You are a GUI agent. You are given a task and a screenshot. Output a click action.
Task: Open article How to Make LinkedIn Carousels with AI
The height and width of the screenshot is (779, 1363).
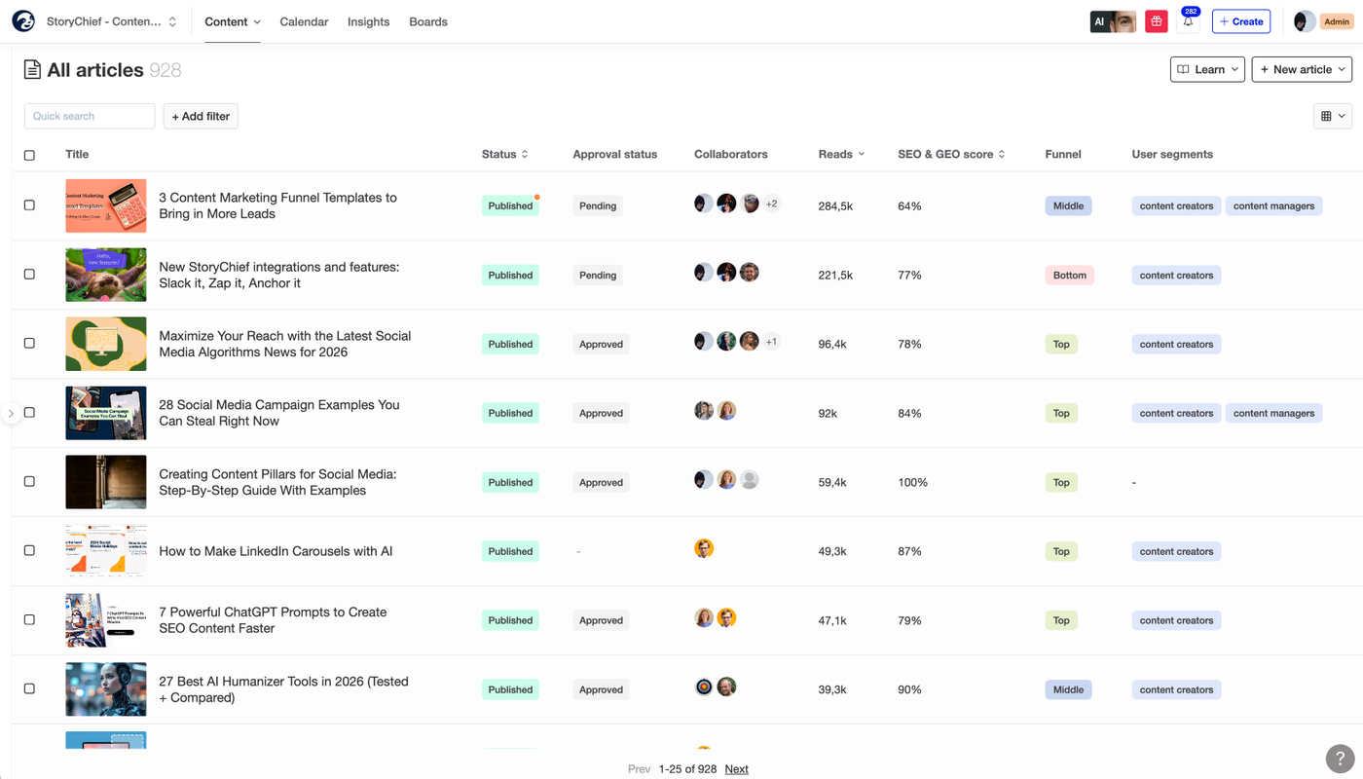point(276,551)
